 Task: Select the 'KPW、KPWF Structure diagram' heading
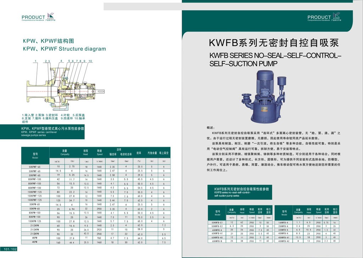pos(64,49)
